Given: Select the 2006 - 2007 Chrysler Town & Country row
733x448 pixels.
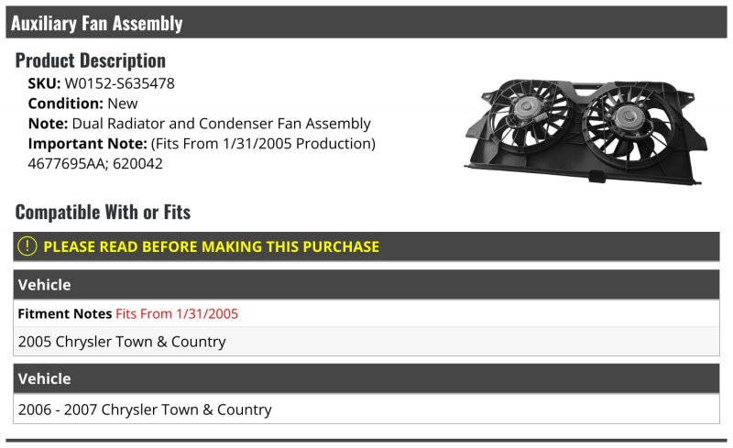Looking at the screenshot, I should click(x=366, y=410).
